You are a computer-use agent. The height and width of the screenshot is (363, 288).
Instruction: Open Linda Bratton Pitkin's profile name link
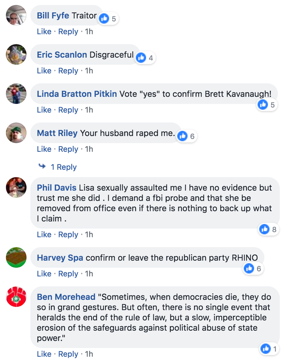pos(77,94)
